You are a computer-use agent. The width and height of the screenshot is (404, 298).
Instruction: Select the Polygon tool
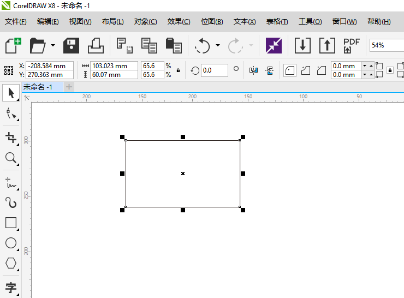tap(10, 263)
